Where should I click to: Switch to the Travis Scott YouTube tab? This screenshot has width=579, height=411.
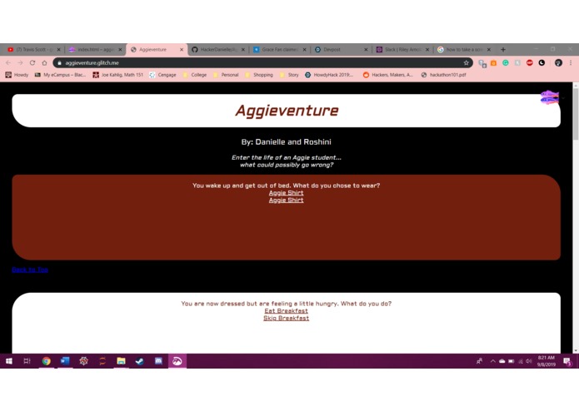click(33, 49)
